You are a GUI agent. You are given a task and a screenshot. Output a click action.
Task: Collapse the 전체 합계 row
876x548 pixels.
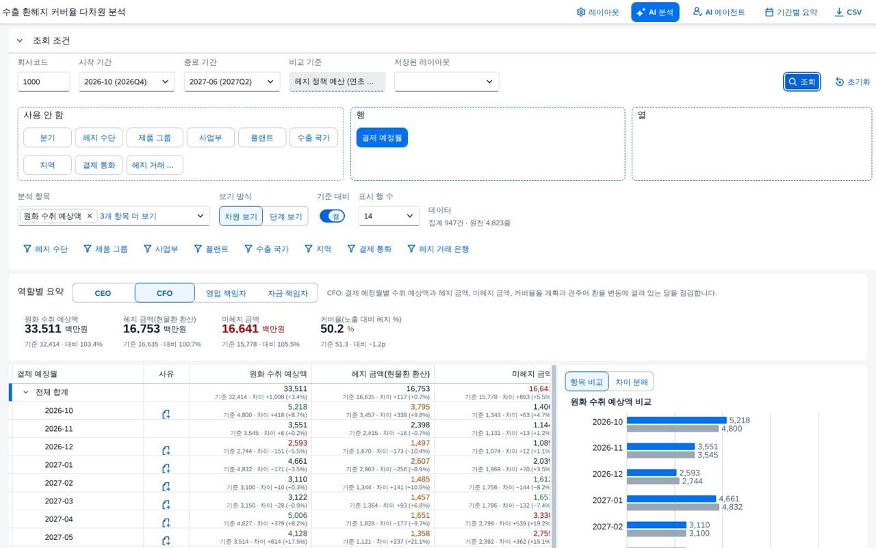point(26,393)
